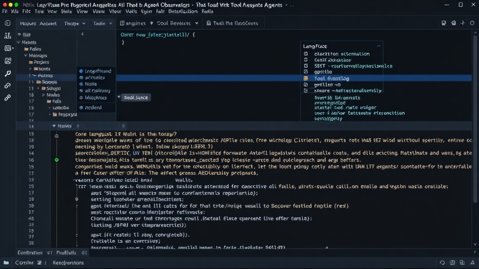This screenshot has height=269, width=479.
Task: Click the icon beside 'olactifon sttennation'
Action: click(x=306, y=54)
